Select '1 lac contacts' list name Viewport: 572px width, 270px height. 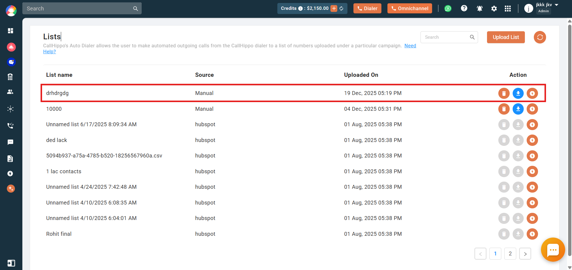(x=64, y=171)
